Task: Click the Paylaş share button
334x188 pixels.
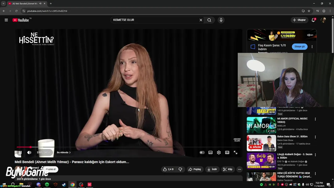Action: click(x=195, y=169)
